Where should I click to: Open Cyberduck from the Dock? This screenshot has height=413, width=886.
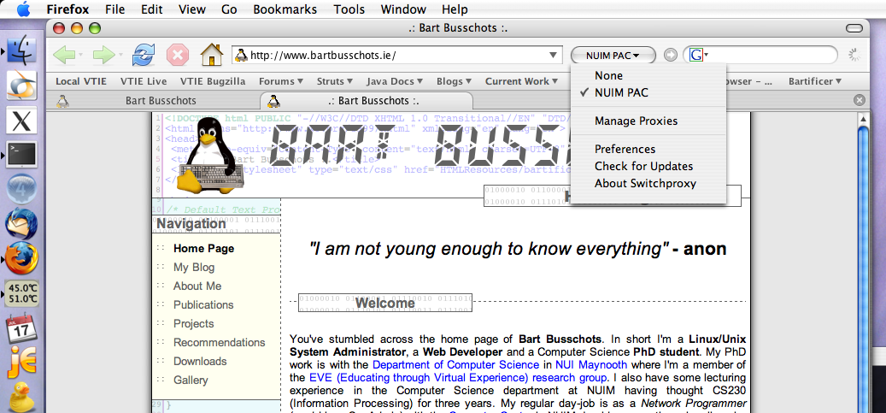tap(21, 397)
